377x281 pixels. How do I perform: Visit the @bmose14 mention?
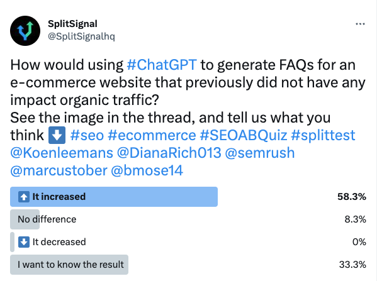pyautogui.click(x=147, y=170)
